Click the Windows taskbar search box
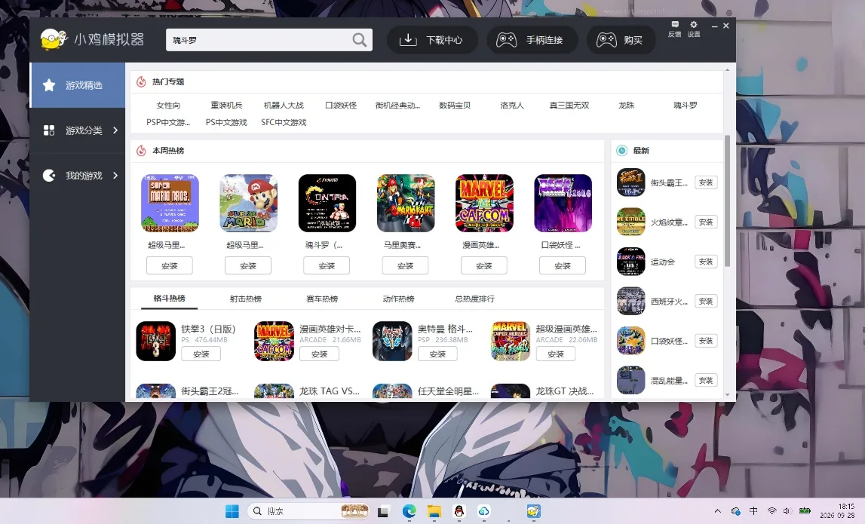Image resolution: width=865 pixels, height=524 pixels. (x=308, y=511)
